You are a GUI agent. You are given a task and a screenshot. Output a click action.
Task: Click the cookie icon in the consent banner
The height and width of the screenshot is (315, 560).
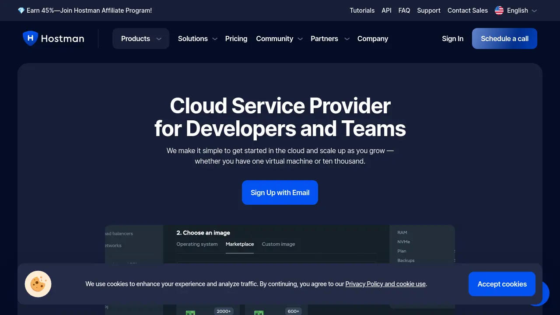click(x=38, y=284)
